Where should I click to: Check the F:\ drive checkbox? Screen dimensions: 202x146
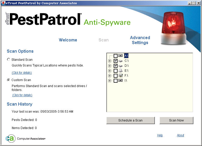[x=115, y=76]
